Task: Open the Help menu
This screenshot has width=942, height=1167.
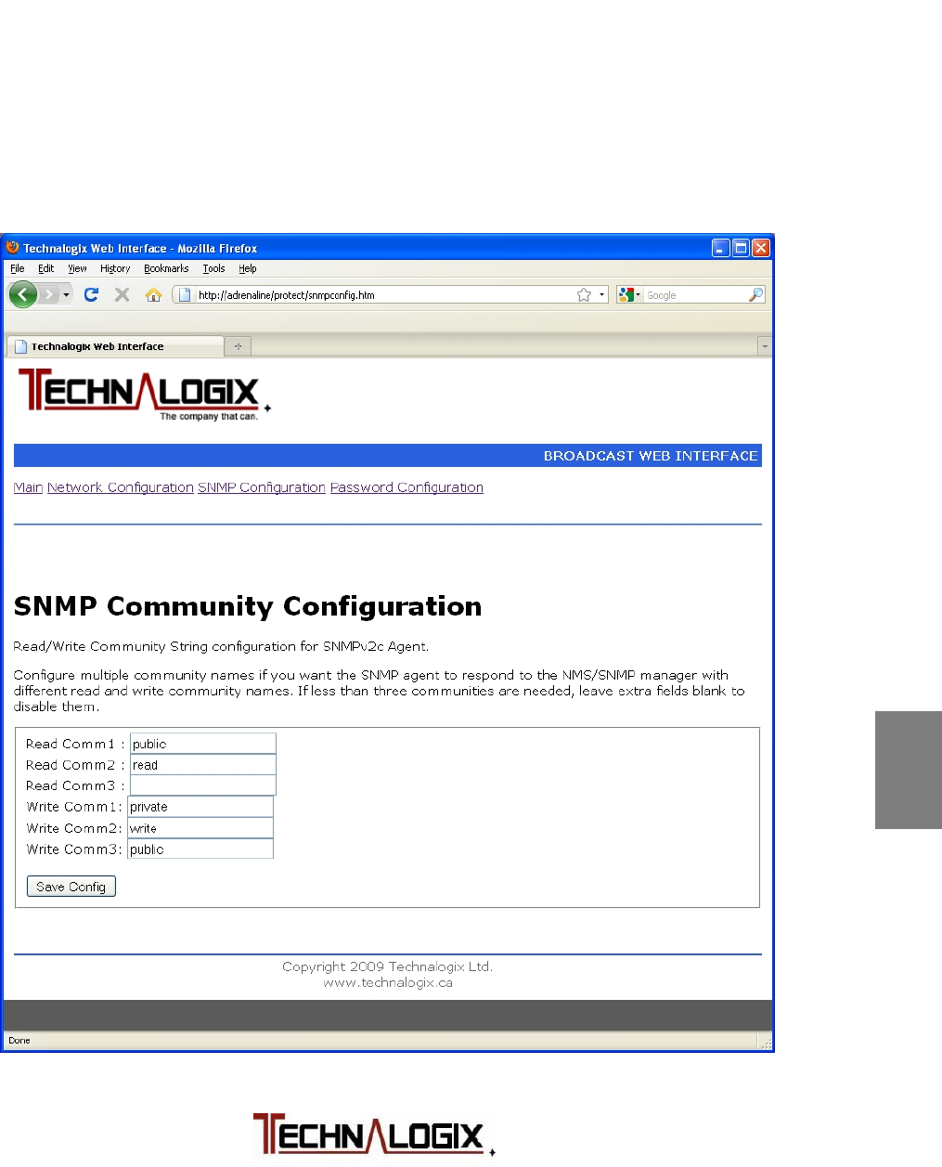Action: pos(248,268)
